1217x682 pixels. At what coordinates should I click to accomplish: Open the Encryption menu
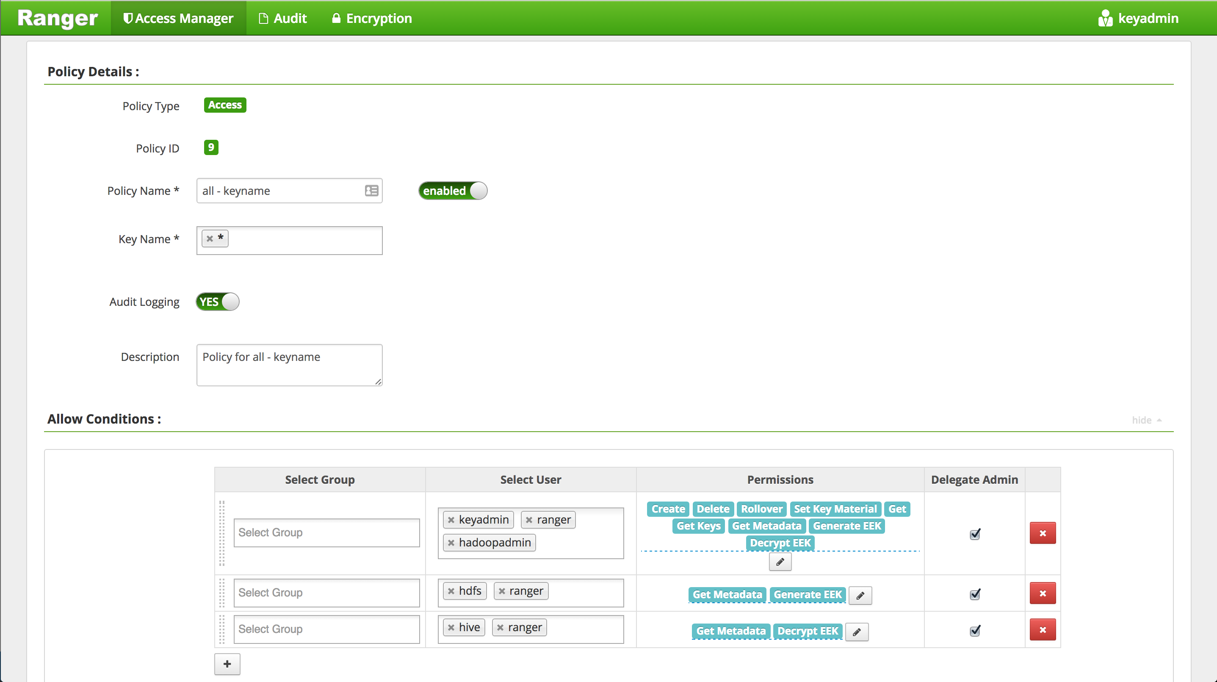[372, 18]
